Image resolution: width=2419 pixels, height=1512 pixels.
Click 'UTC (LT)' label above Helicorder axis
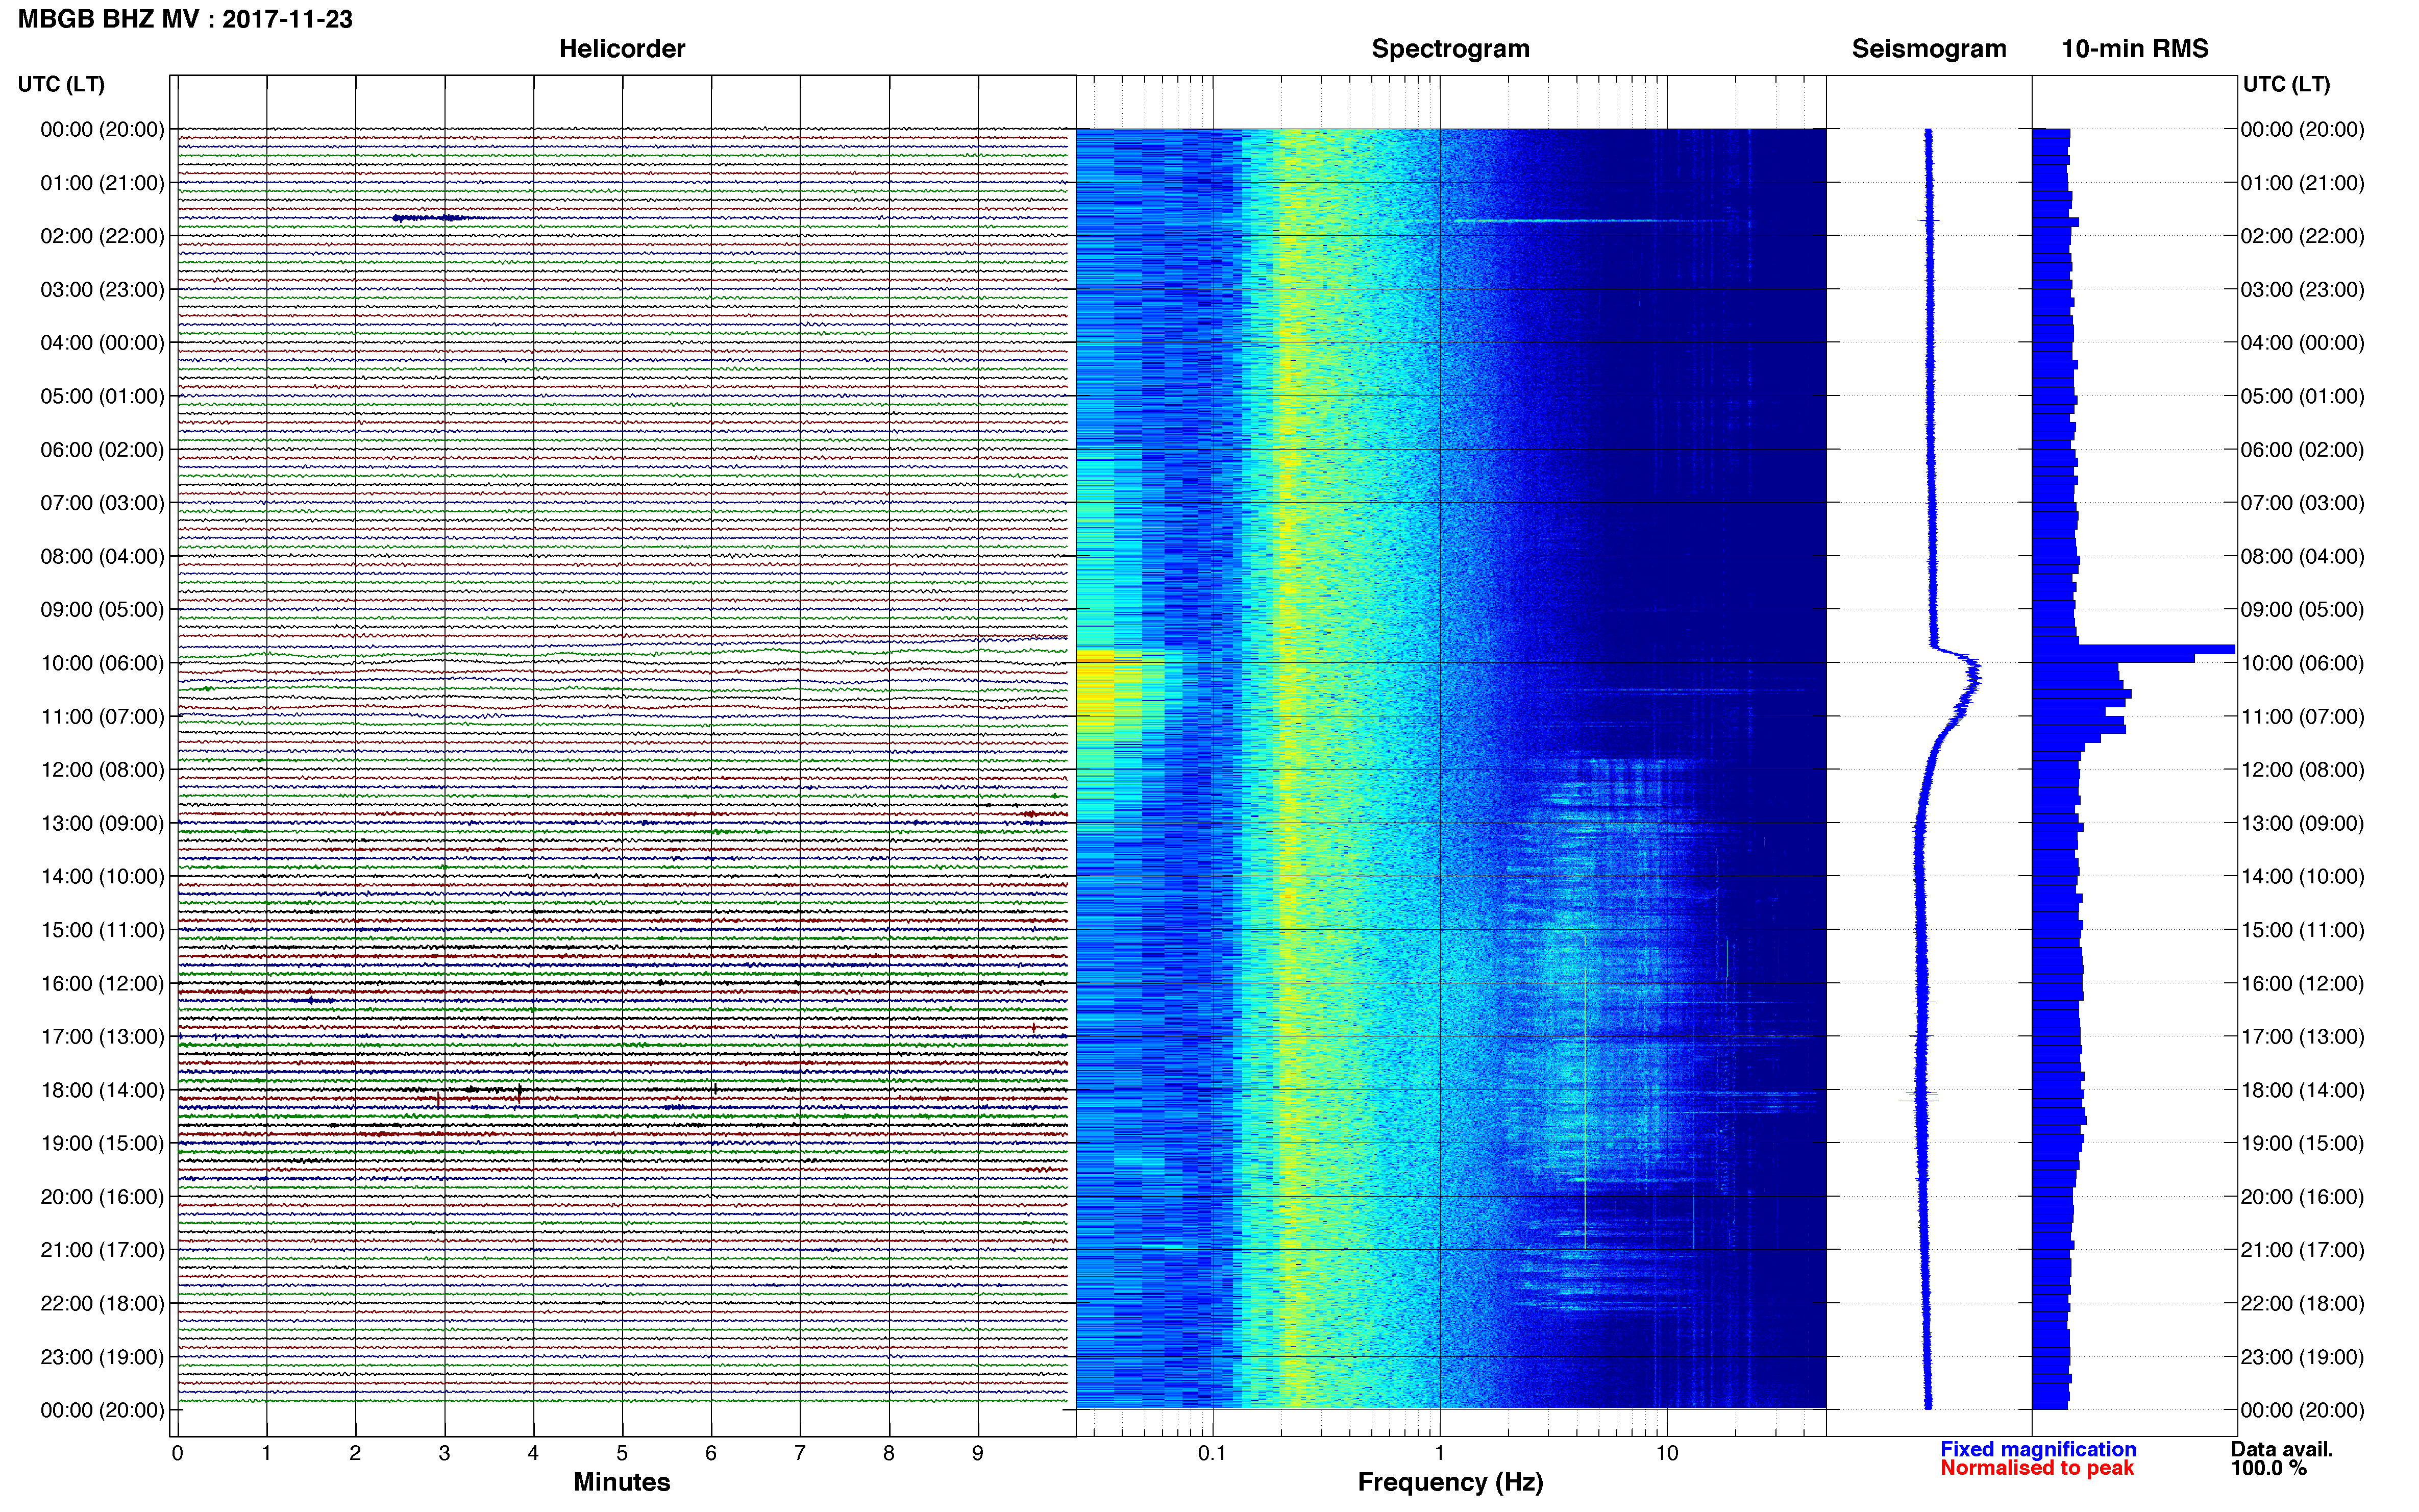click(x=61, y=84)
